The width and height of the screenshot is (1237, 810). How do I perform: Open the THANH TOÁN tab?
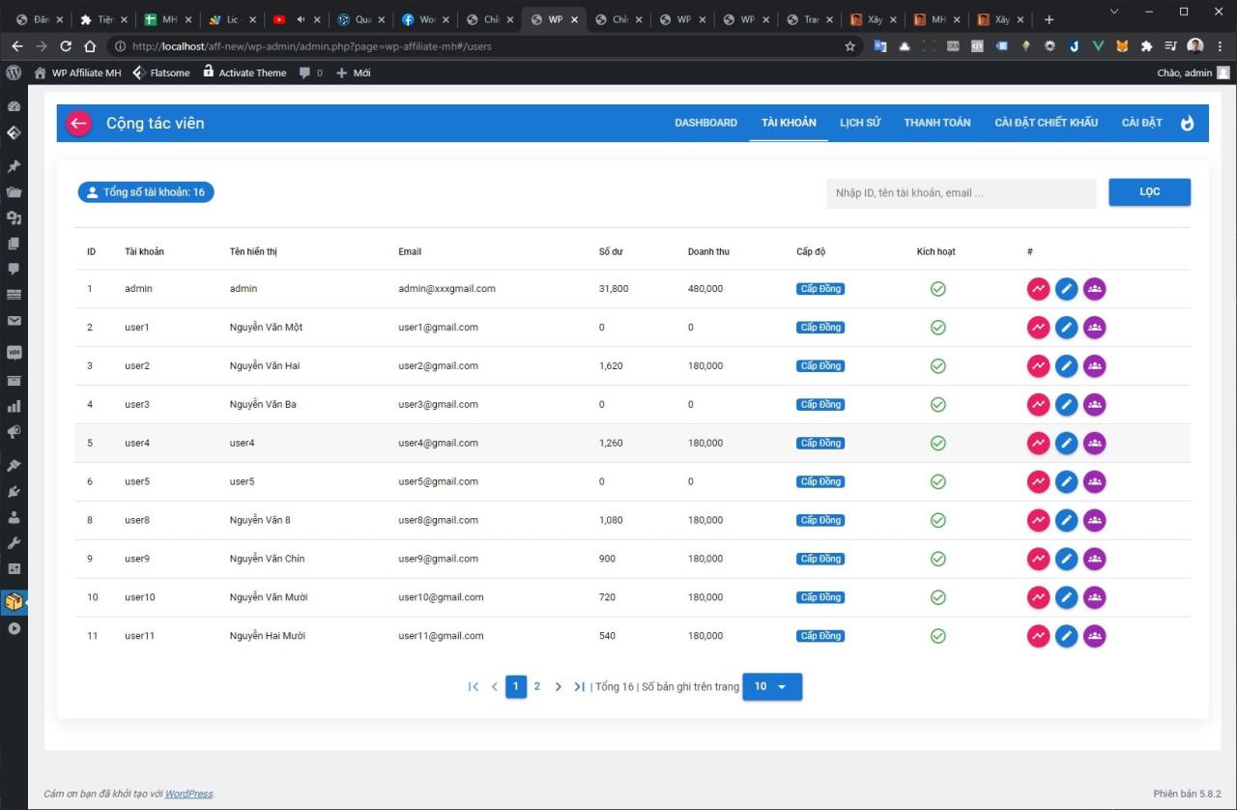(x=936, y=123)
